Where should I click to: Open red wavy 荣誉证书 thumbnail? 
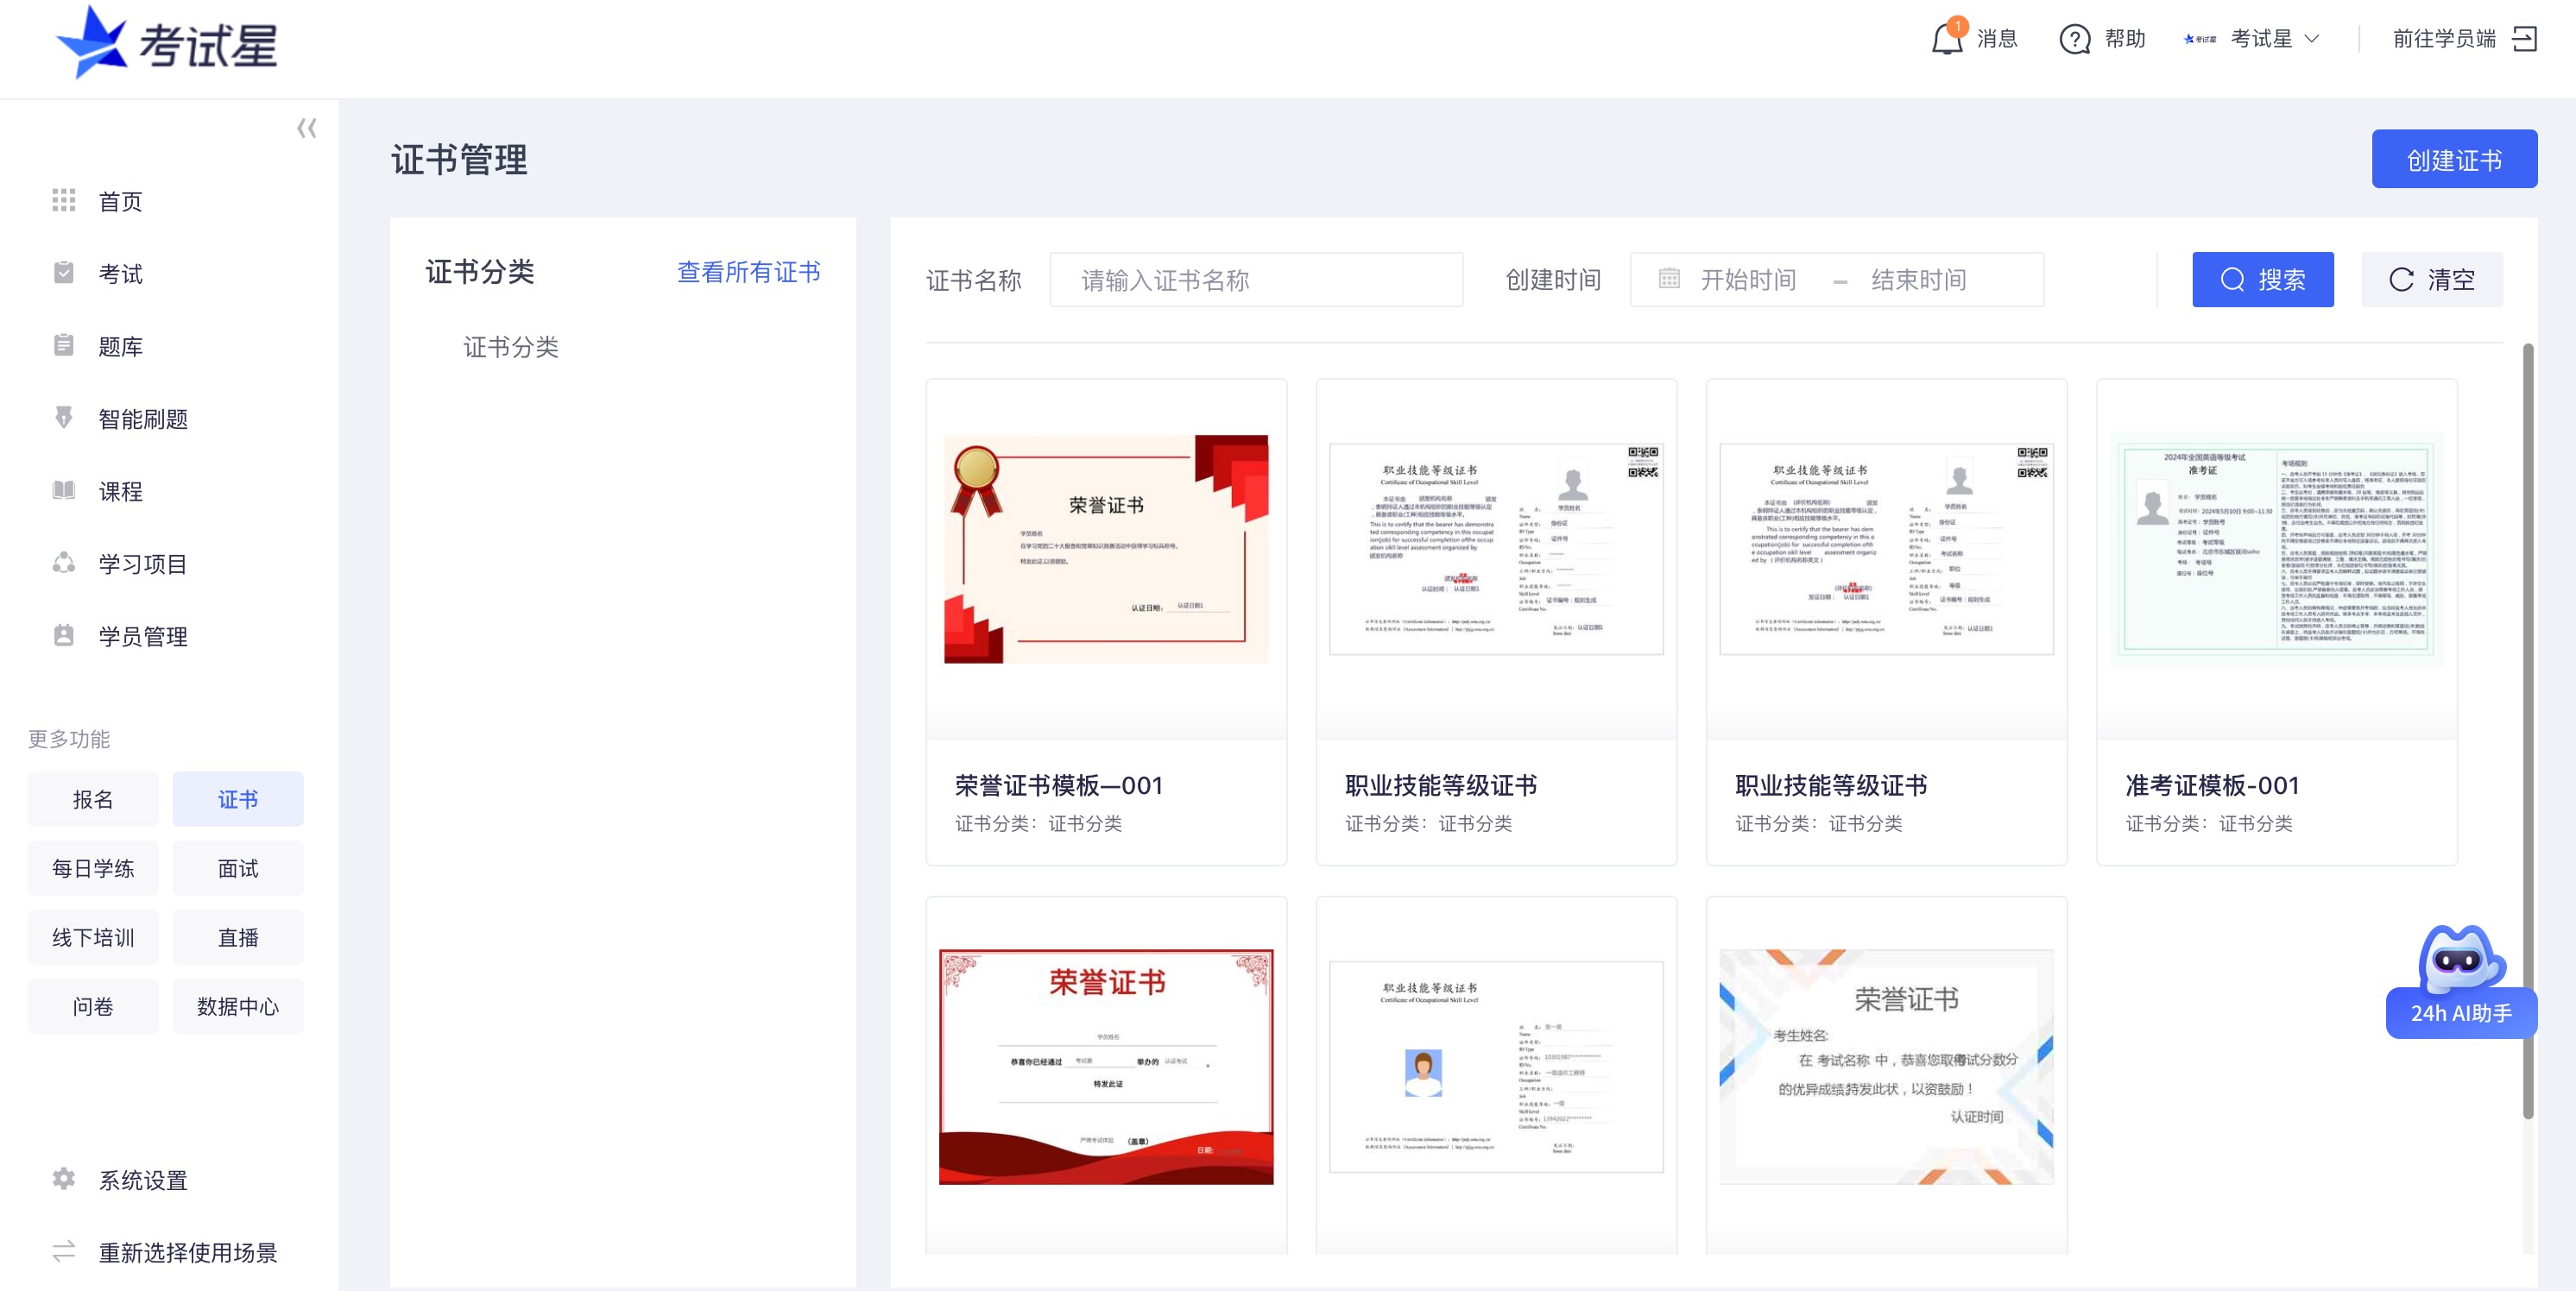tap(1106, 1067)
